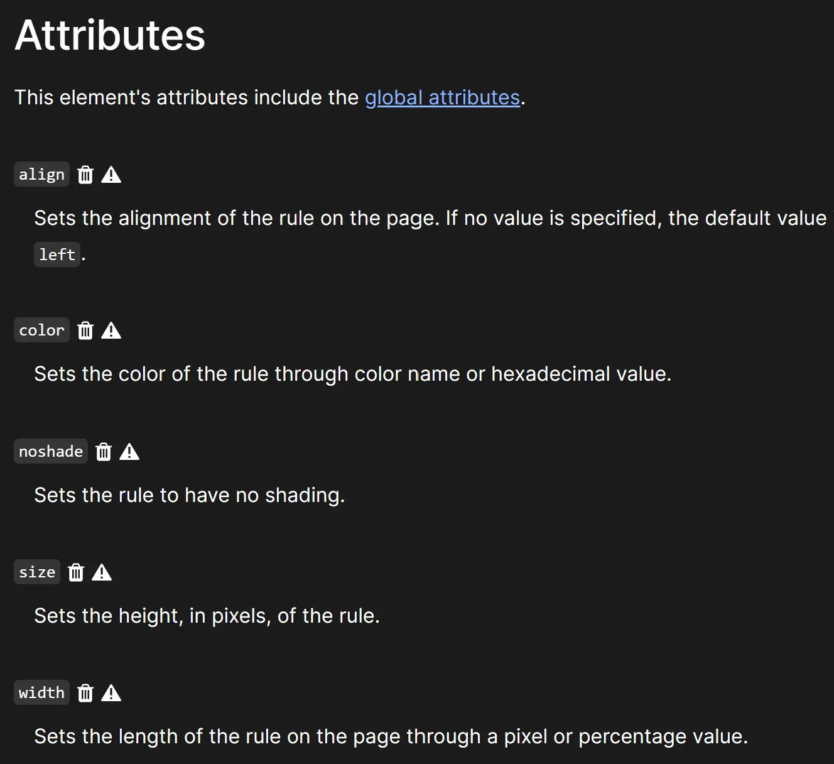
Task: Click the warning triangle beside noshade
Action: tap(129, 452)
